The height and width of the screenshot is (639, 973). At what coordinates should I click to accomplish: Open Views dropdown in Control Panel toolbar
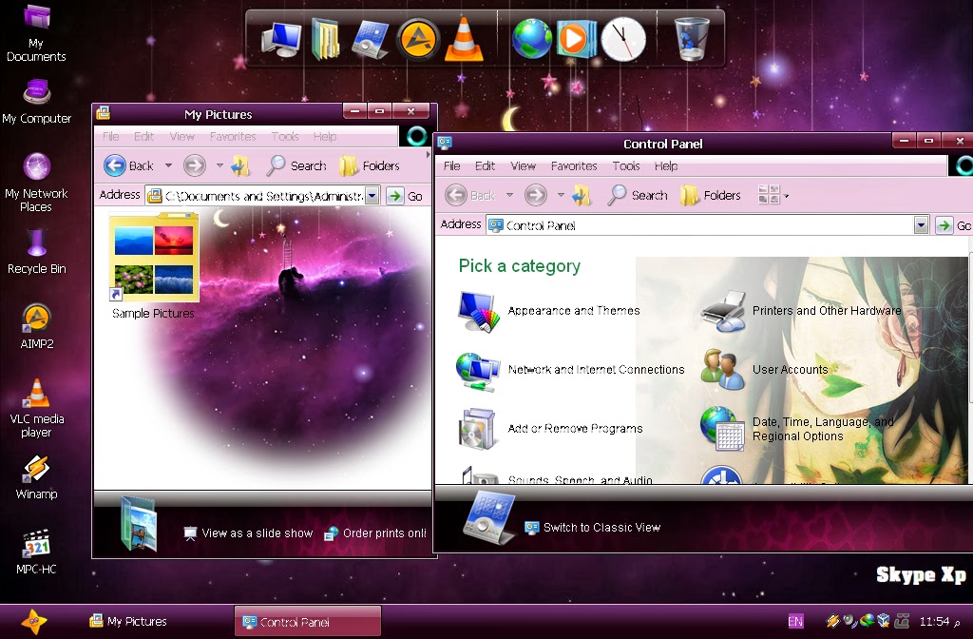tap(773, 195)
